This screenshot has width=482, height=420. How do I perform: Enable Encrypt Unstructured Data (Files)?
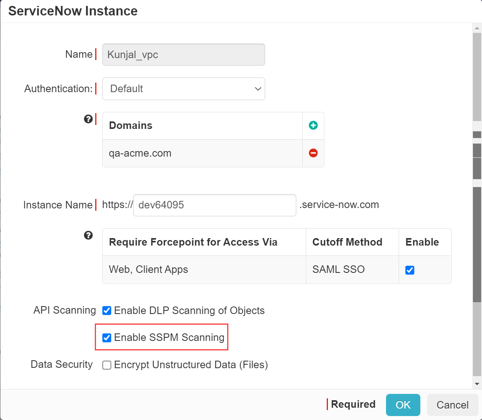(107, 365)
